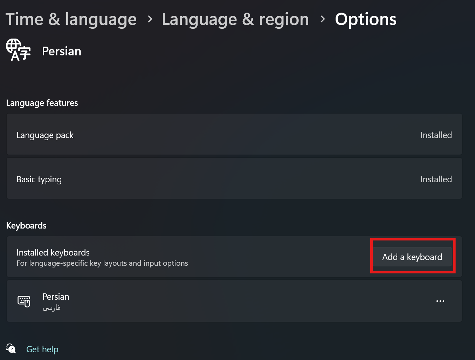This screenshot has height=360, width=475.
Task: Open the Get help link
Action: [42, 349]
